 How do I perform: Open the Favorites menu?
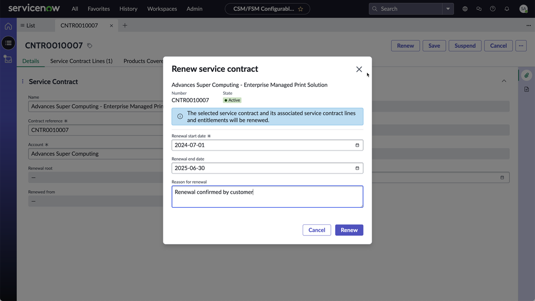point(99,9)
